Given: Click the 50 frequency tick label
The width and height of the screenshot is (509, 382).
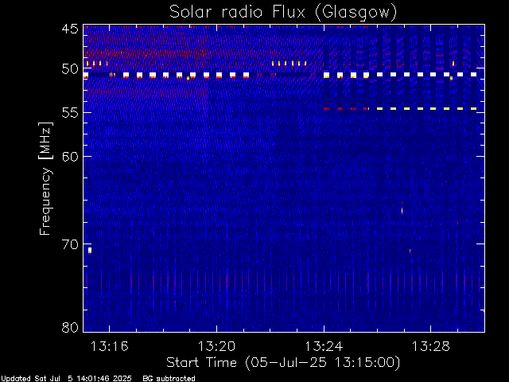Looking at the screenshot, I should coord(70,69).
